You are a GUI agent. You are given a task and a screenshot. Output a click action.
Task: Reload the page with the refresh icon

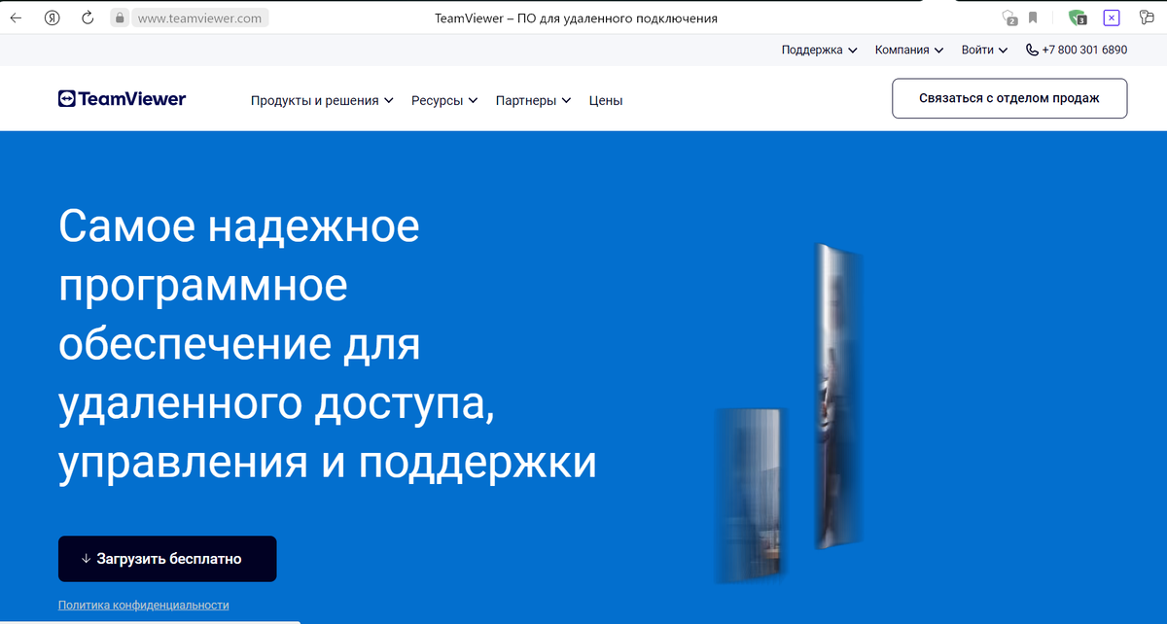pyautogui.click(x=88, y=17)
